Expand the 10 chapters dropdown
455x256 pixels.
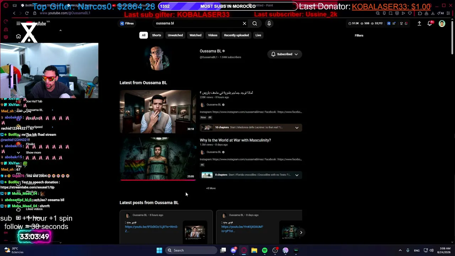tap(297, 128)
